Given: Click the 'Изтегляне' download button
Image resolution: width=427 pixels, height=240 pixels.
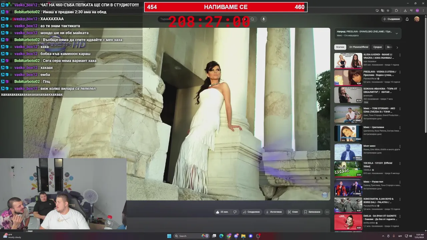Looking at the screenshot, I should pyautogui.click(x=274, y=212).
